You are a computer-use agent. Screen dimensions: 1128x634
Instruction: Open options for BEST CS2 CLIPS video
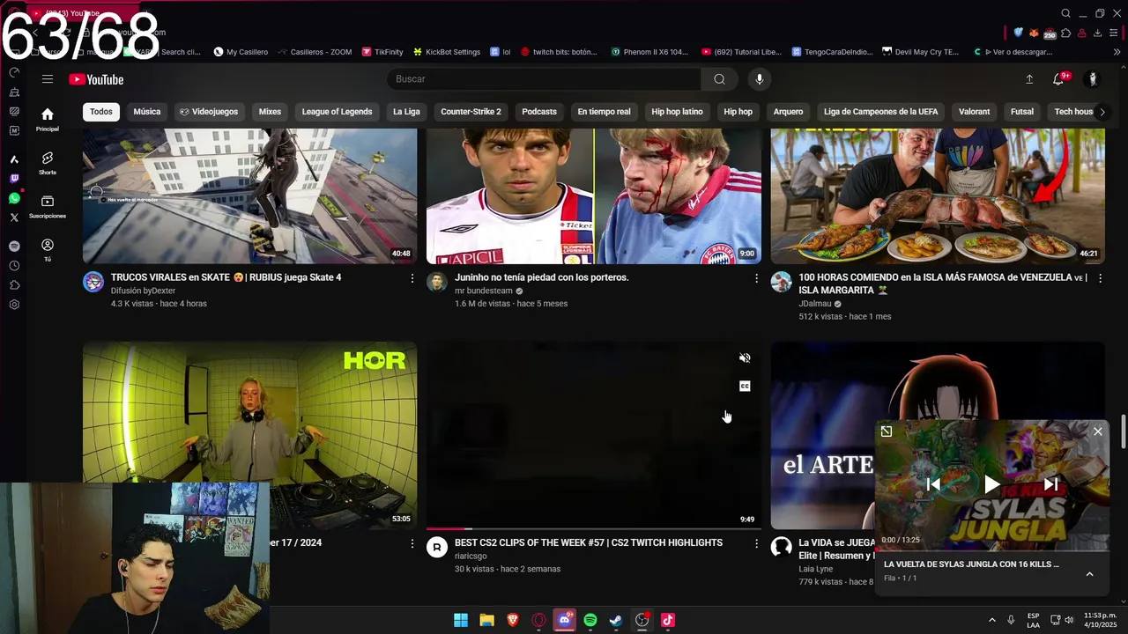pos(756,543)
